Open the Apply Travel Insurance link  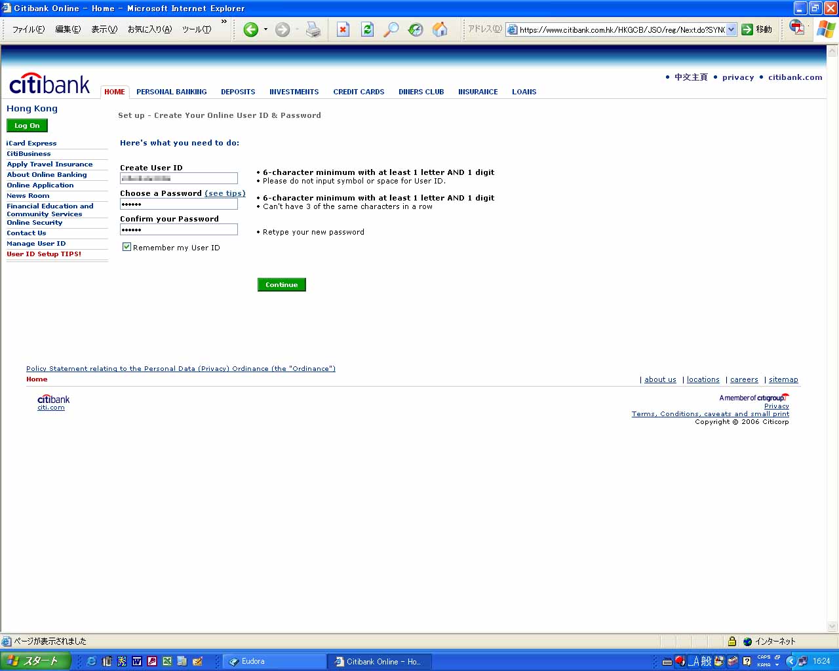[x=50, y=164]
